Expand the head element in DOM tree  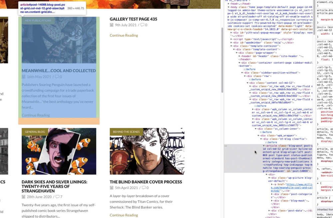(228, 4)
